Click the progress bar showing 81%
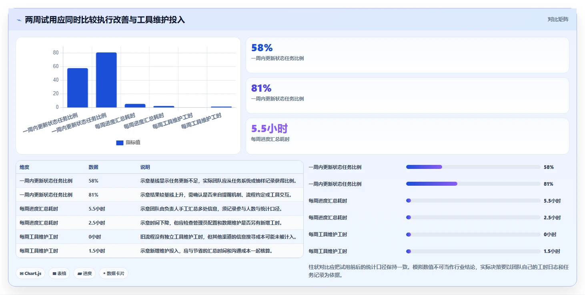 473,184
